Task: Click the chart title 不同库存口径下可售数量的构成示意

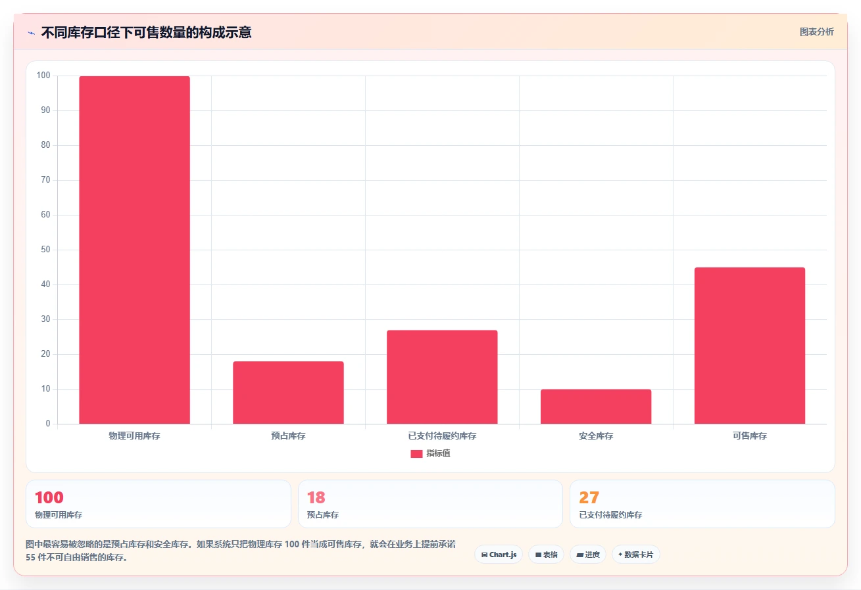Action: (146, 32)
